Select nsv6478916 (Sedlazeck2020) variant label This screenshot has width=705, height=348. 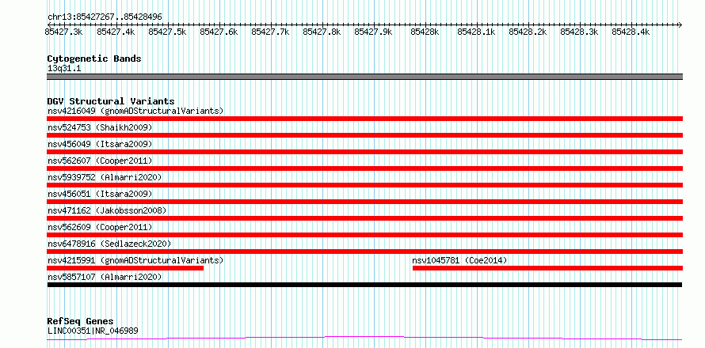(109, 244)
